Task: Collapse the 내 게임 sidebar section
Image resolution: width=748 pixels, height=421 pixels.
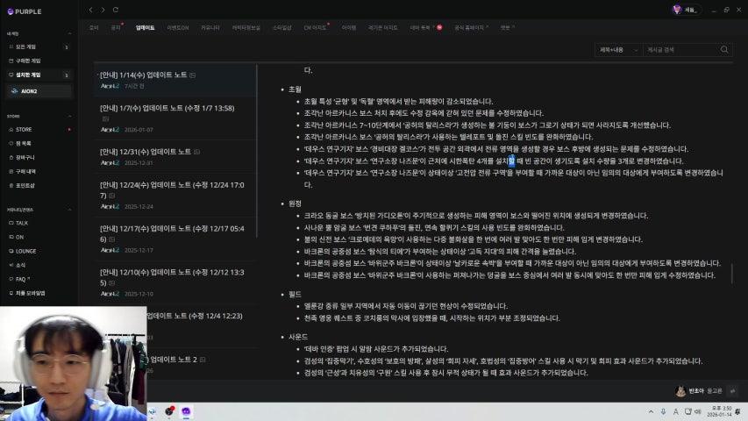Action: (69, 34)
